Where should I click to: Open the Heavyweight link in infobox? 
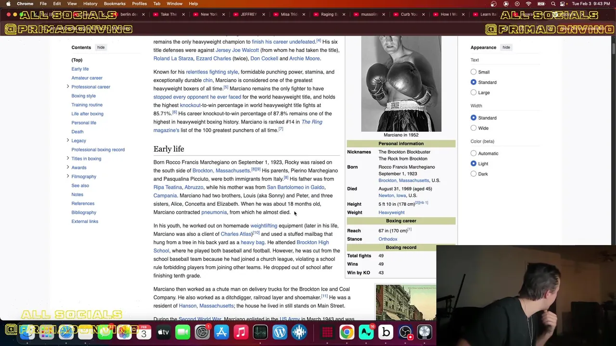[391, 212]
